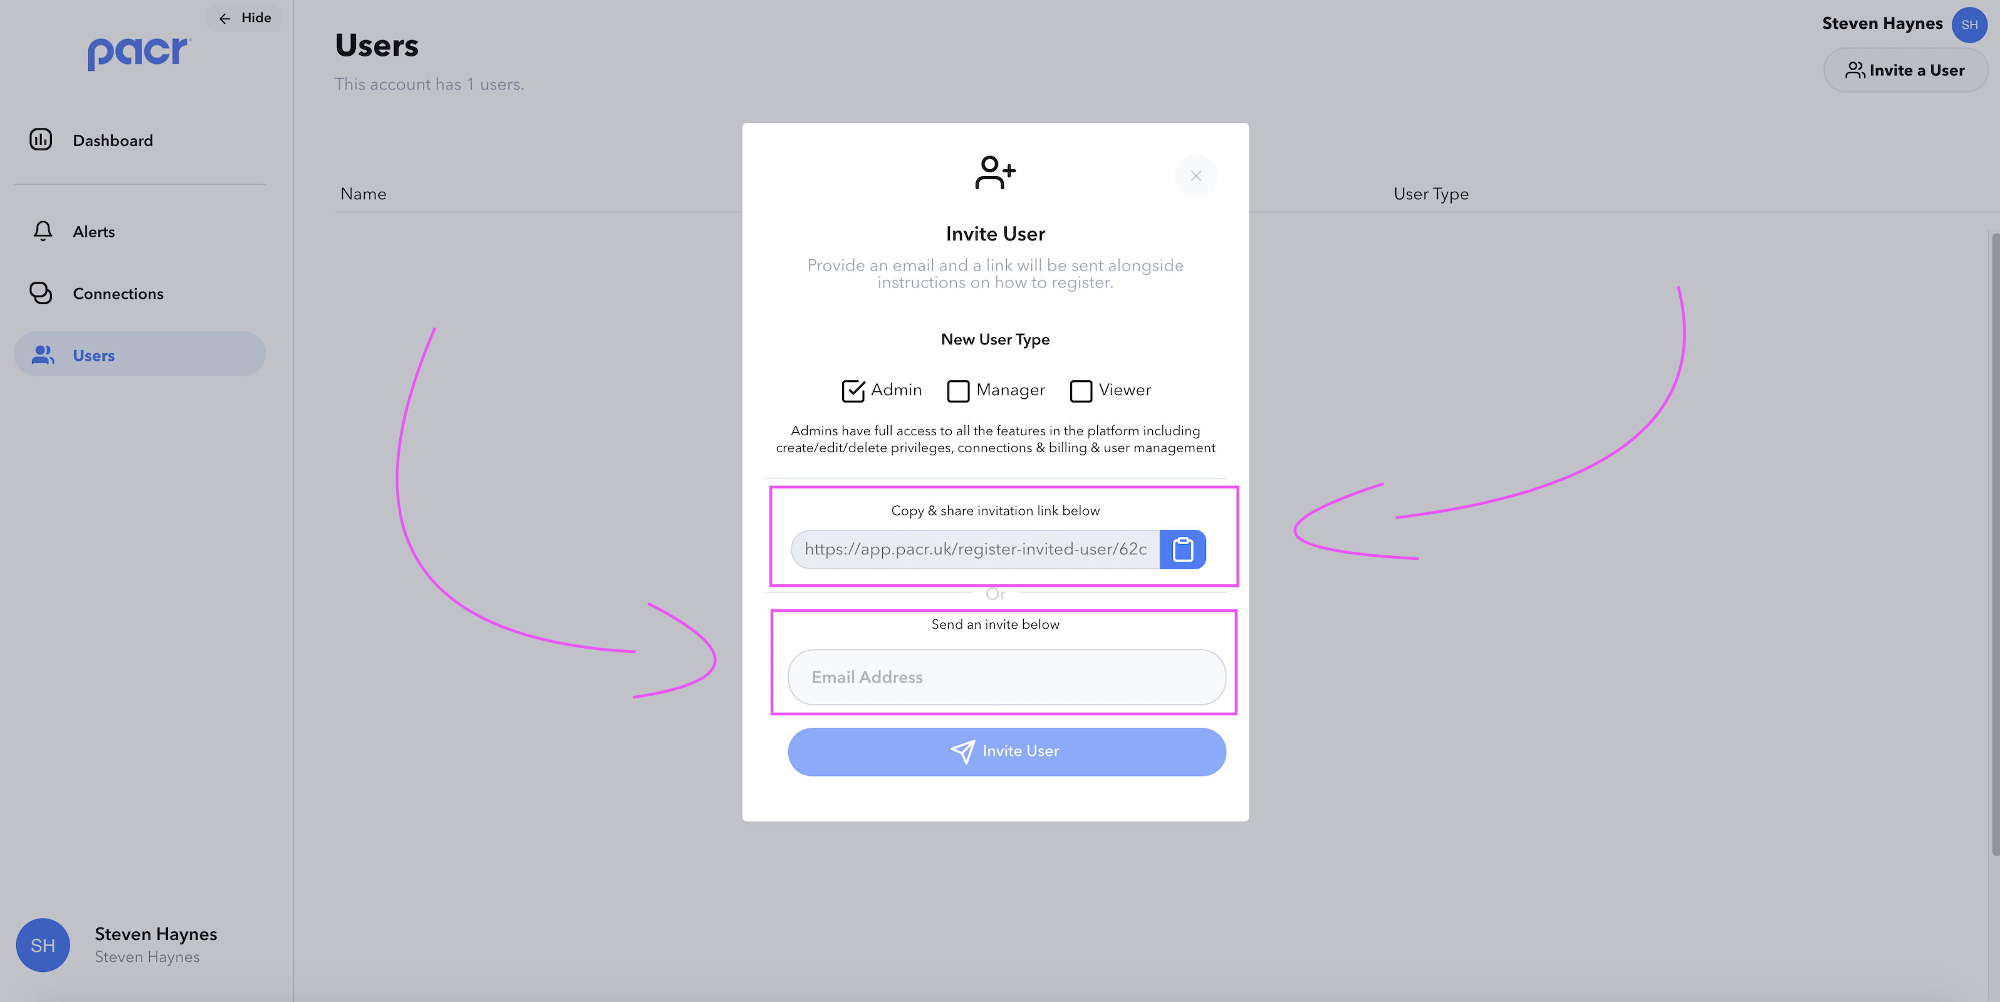Image resolution: width=2000 pixels, height=1002 pixels.
Task: Click the invitation link text field
Action: tap(974, 549)
